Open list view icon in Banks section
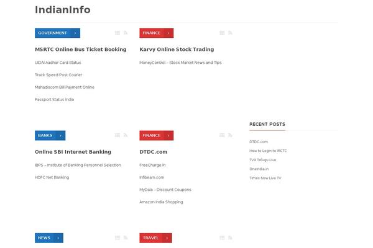This screenshot has height=248, width=373. coord(117,135)
